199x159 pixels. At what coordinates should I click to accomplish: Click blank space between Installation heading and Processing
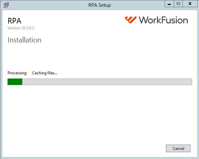[99, 57]
